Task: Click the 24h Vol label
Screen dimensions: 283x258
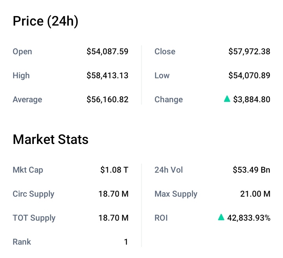Action: click(x=169, y=170)
